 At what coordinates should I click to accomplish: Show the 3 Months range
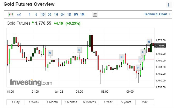(x=71, y=102)
